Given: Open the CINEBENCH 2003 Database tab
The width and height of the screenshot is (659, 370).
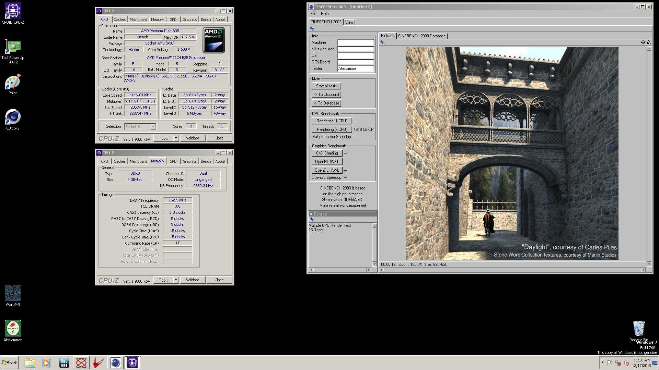Looking at the screenshot, I should 421,36.
